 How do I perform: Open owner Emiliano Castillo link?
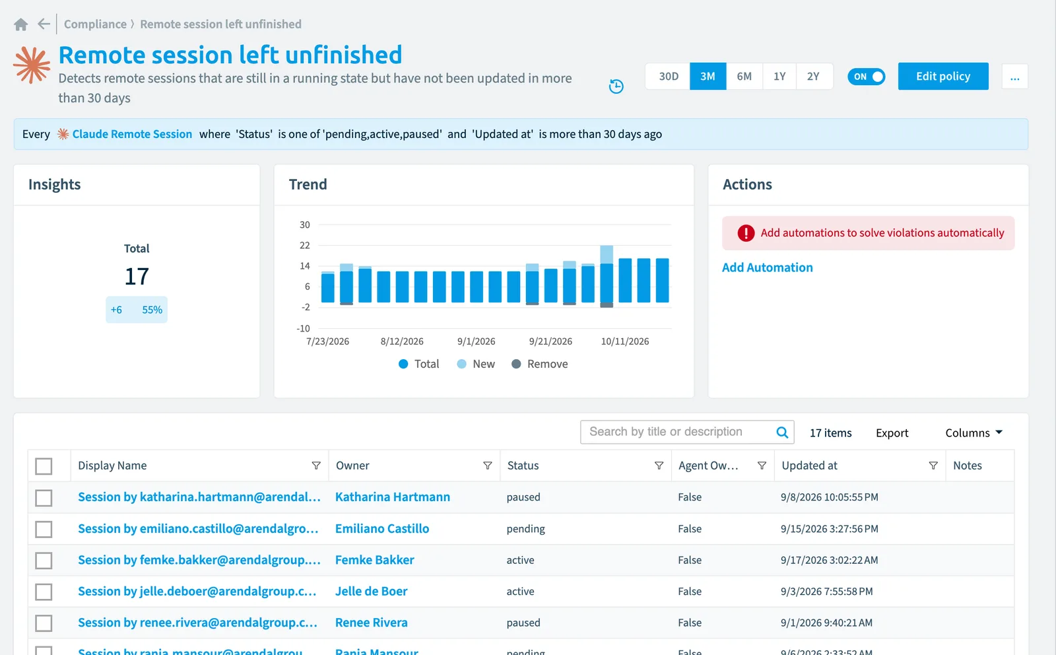pos(382,528)
